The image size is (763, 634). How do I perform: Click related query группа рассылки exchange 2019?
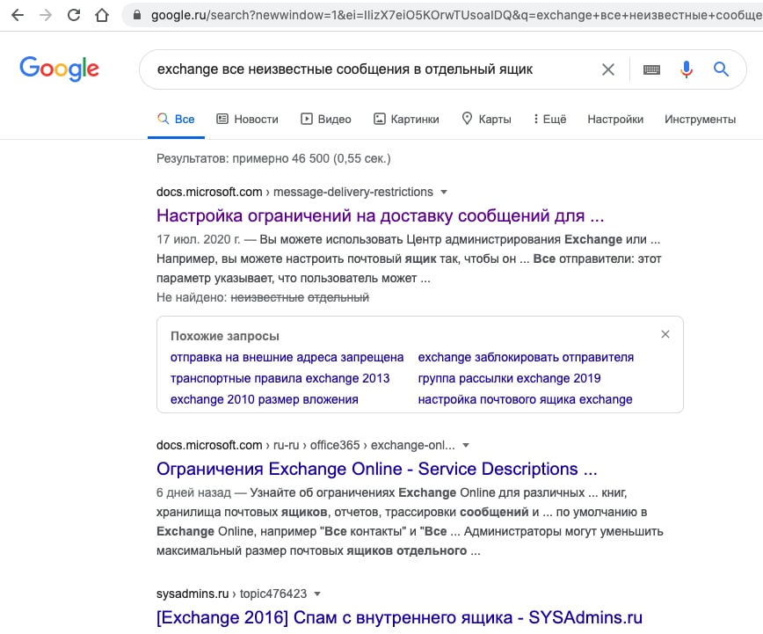509,378
